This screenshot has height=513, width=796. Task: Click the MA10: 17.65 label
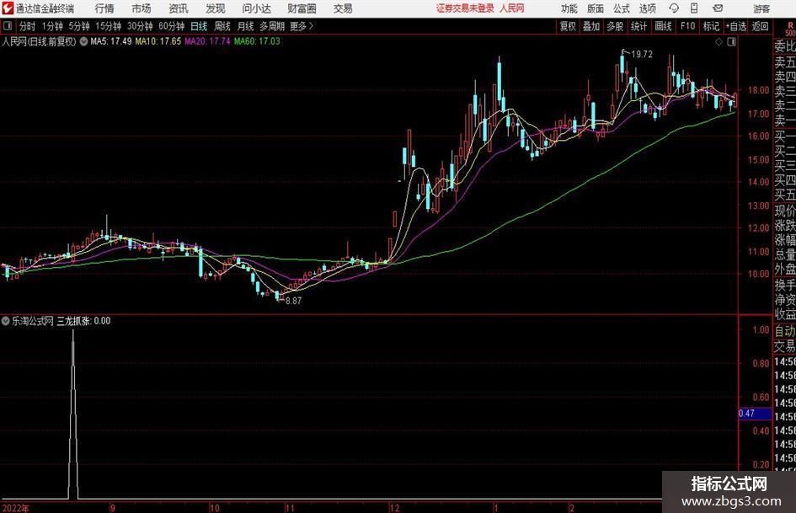tap(158, 41)
